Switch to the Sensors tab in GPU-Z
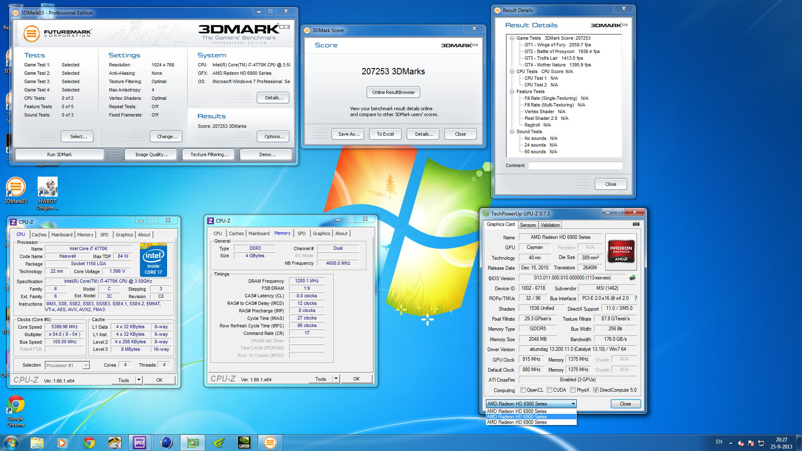The width and height of the screenshot is (802, 451). (528, 225)
